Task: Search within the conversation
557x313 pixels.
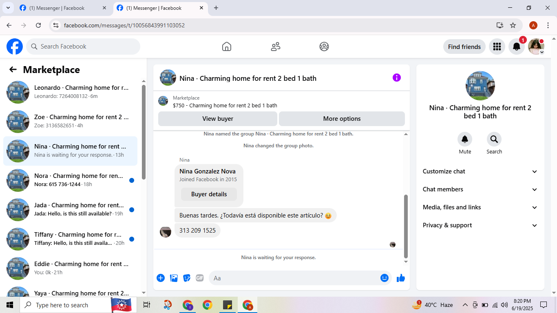Action: click(x=494, y=140)
